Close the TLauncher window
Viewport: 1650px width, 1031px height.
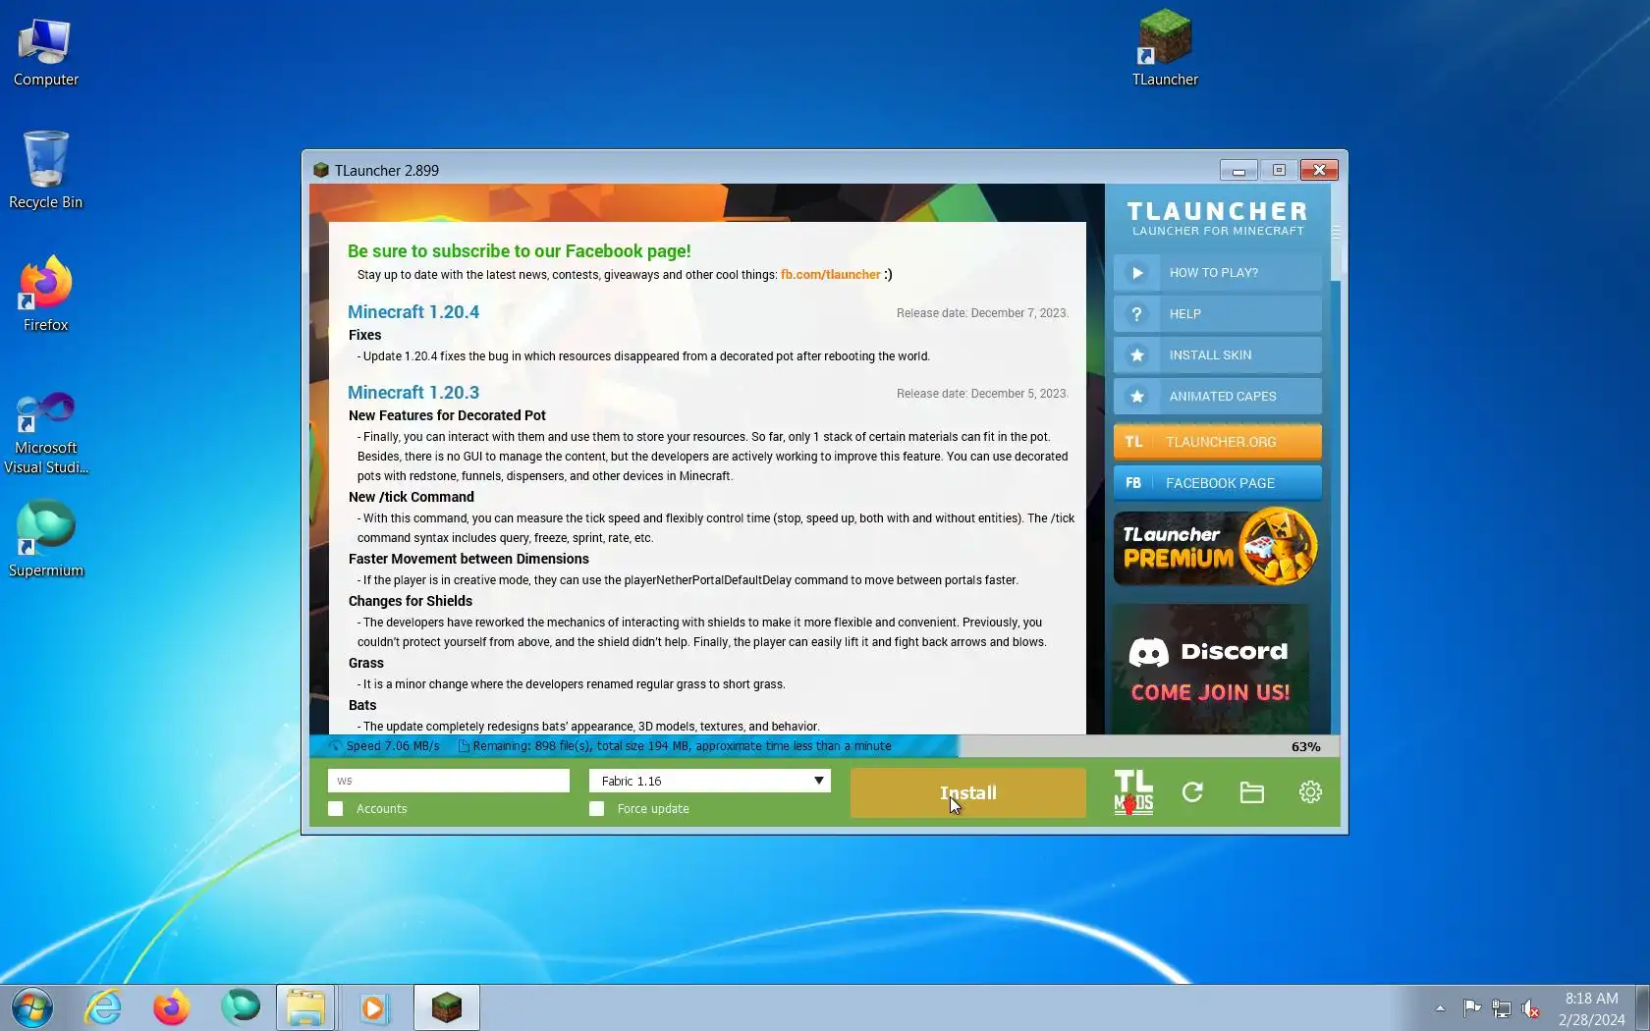1319,170
